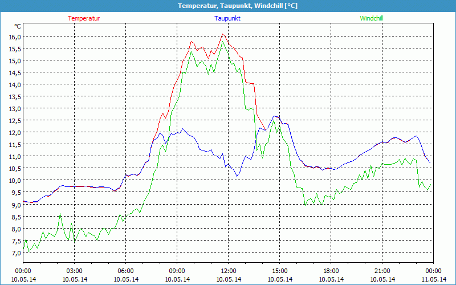
Task: Select the °C unit label on the y-axis
Action: (x=18, y=26)
